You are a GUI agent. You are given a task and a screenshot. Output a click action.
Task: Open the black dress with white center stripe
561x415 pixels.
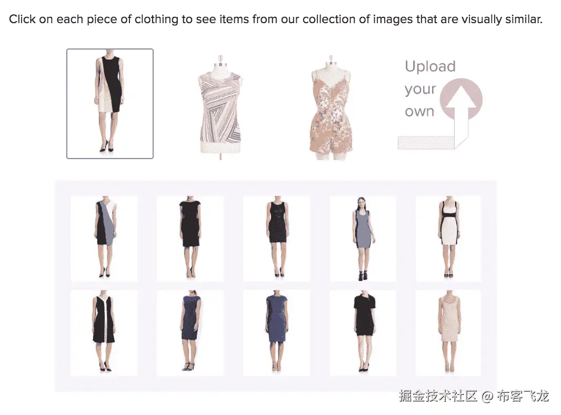(104, 333)
